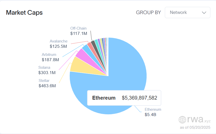This screenshot has width=216, height=134.
Task: Select the salmon Avalanche pie slice
Action: 90,46
